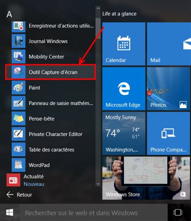Click the WordPad icon
Image resolution: width=191 pixels, height=221 pixels.
(x=18, y=165)
